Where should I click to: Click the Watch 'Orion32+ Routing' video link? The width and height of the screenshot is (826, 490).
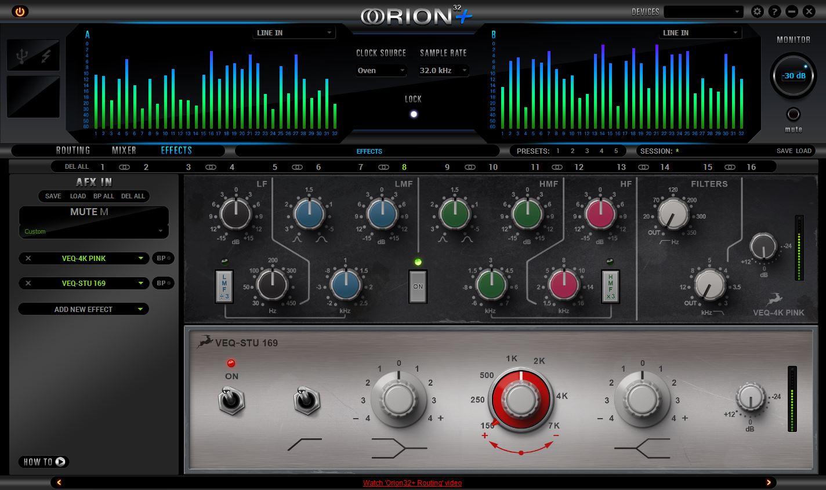(412, 482)
